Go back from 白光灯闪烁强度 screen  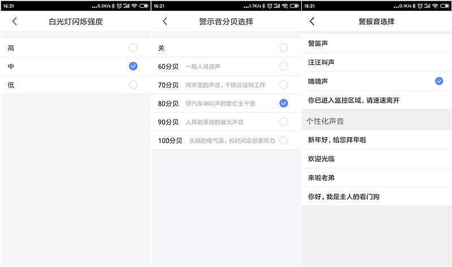pyautogui.click(x=15, y=21)
